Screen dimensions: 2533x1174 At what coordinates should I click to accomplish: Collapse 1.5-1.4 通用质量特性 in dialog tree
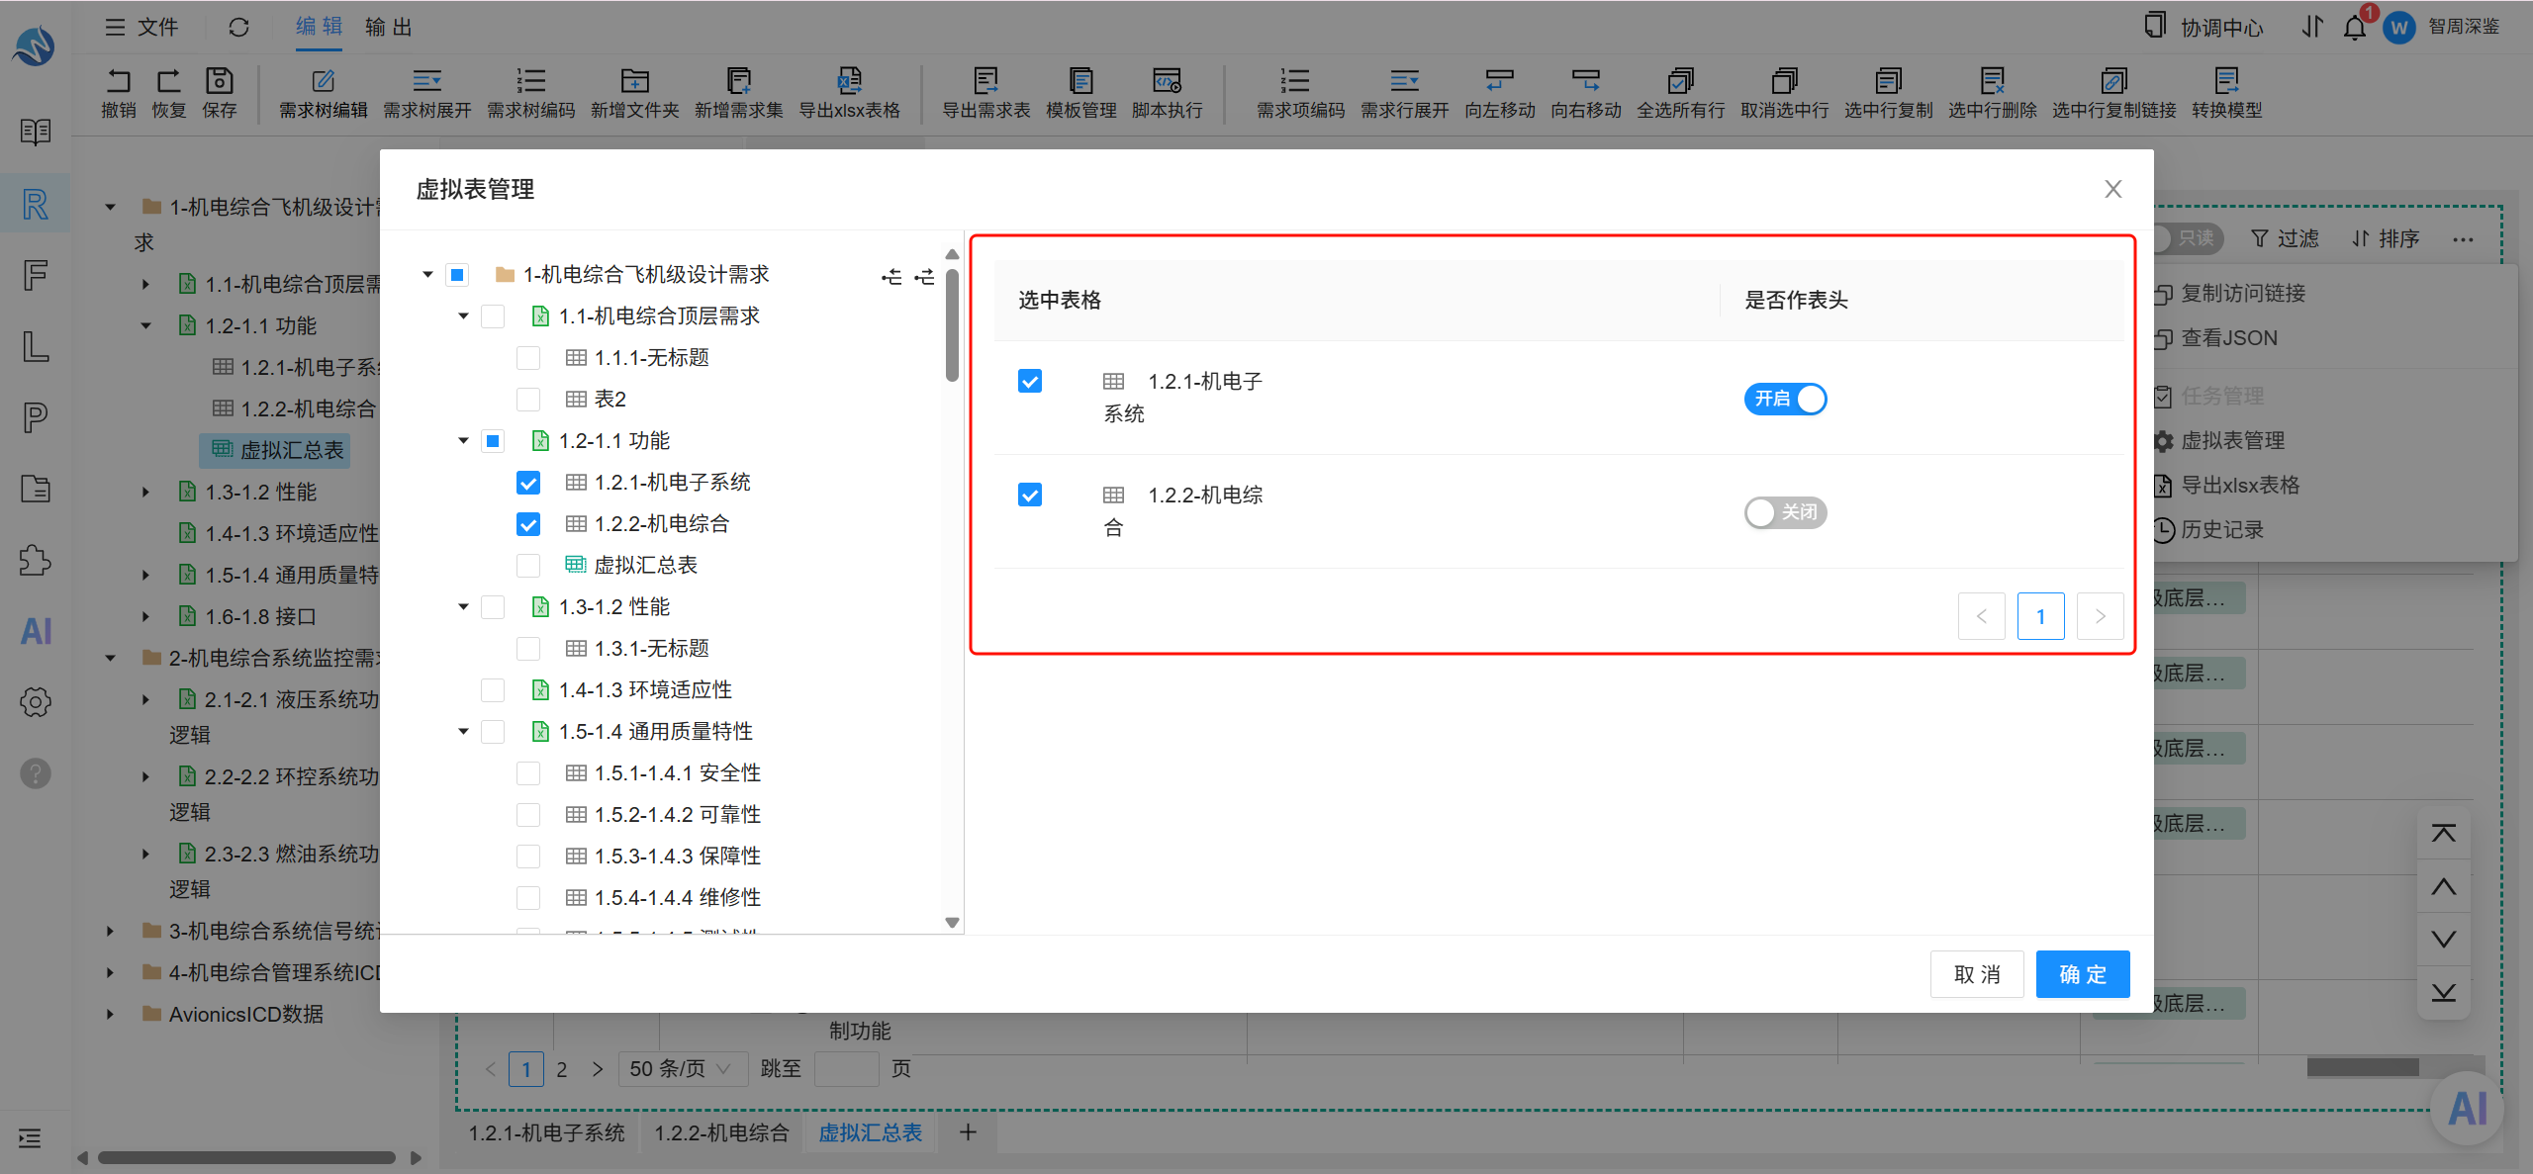[x=463, y=732]
